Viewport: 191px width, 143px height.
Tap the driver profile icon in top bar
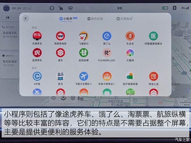[x=52, y=8]
